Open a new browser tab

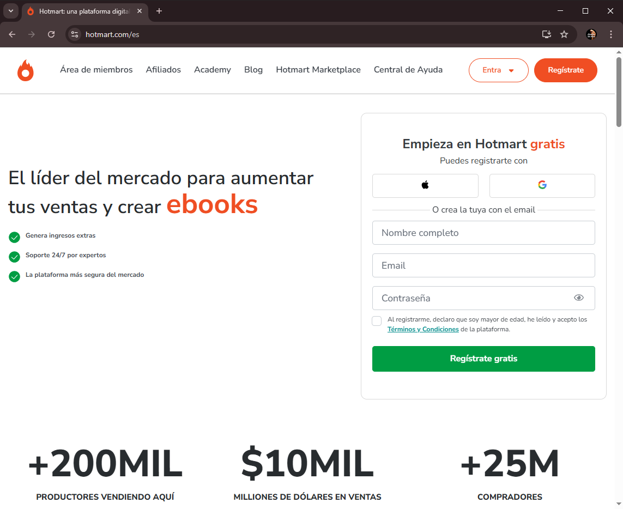point(159,11)
